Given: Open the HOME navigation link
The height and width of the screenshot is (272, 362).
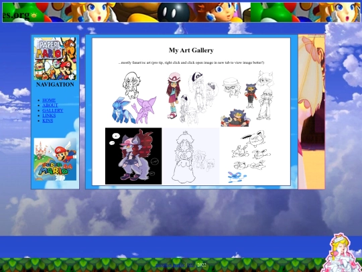Looking at the screenshot, I should point(49,100).
